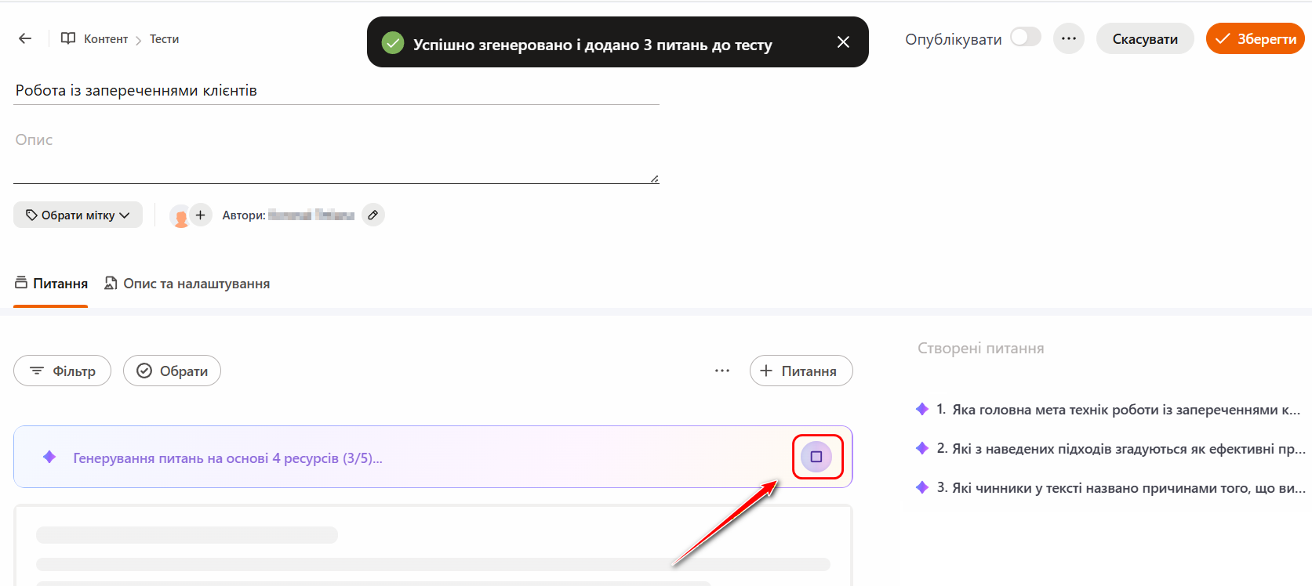The image size is (1312, 586).
Task: Click the pencil icon to edit authors
Action: tap(373, 215)
